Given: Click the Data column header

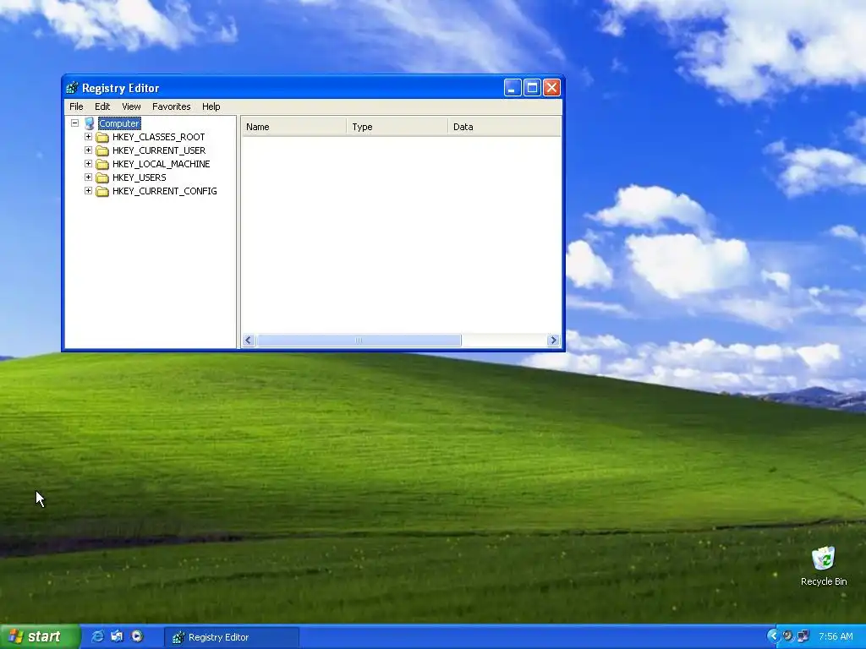Looking at the screenshot, I should (x=504, y=127).
